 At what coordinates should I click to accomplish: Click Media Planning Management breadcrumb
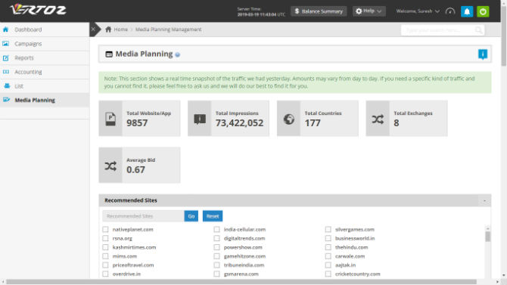click(x=168, y=29)
